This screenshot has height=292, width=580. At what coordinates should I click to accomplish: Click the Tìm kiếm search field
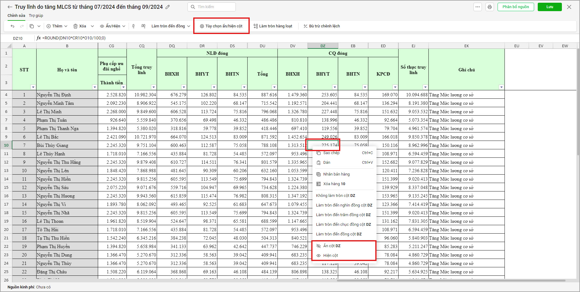point(212,7)
